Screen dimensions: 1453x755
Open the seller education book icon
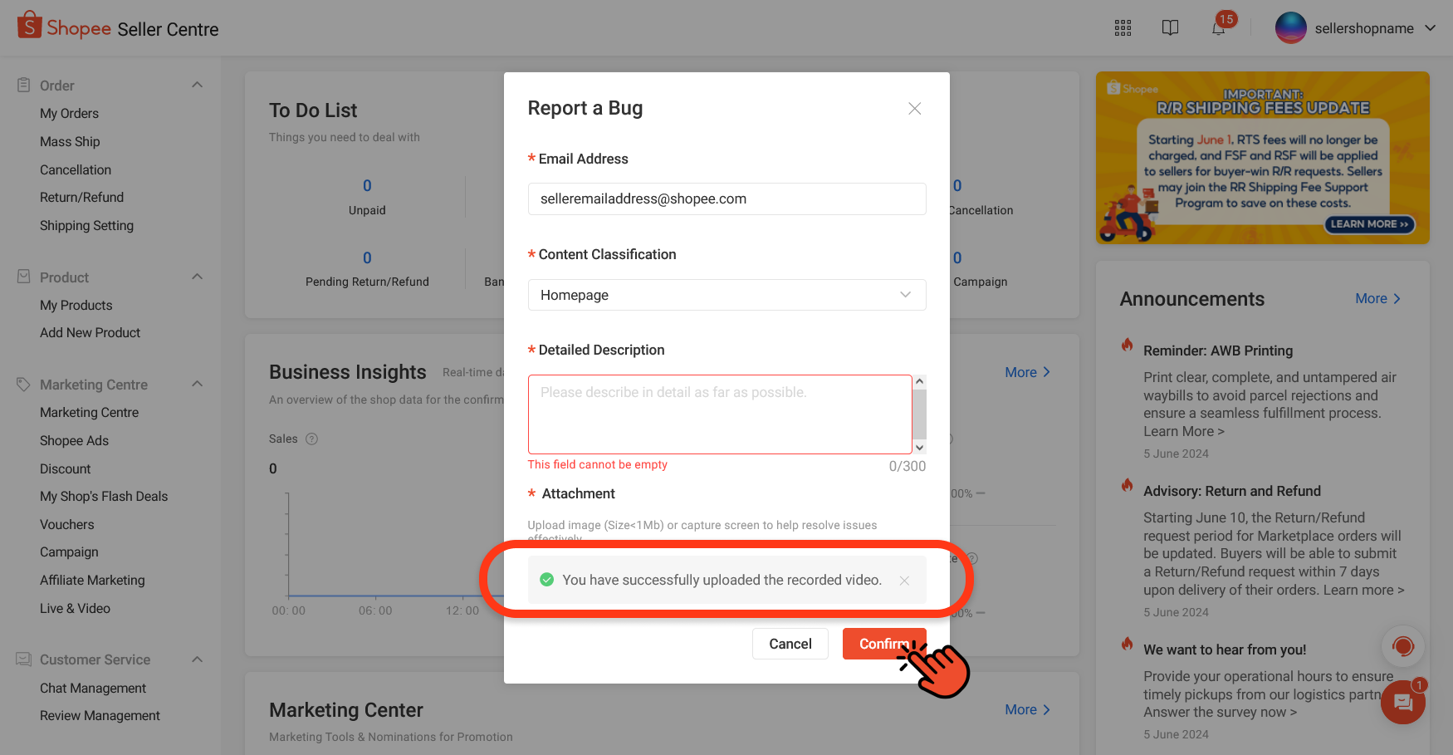pyautogui.click(x=1170, y=27)
